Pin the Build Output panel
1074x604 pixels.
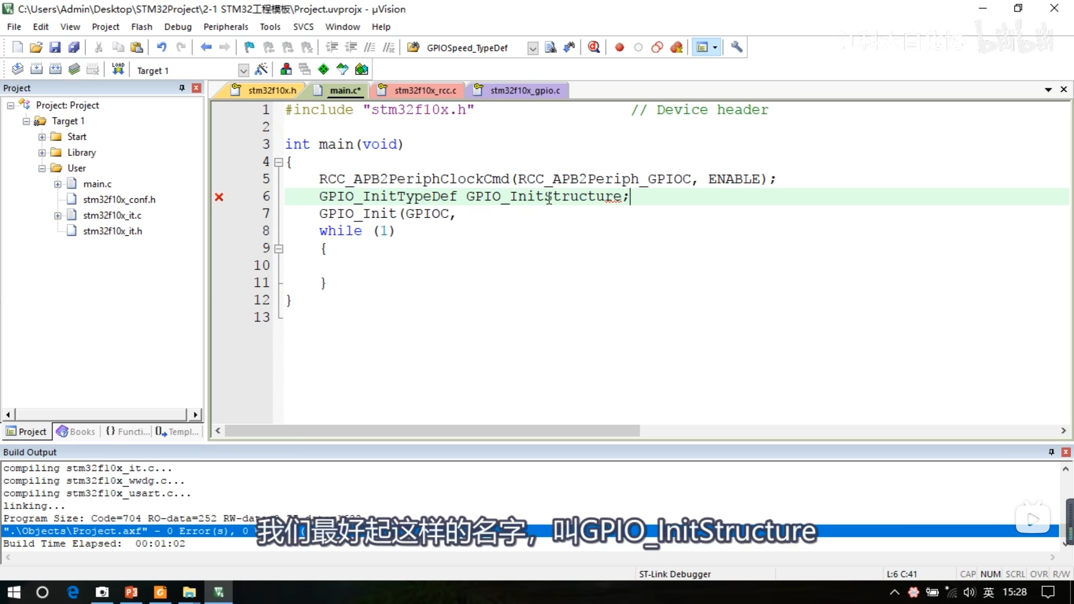1051,452
